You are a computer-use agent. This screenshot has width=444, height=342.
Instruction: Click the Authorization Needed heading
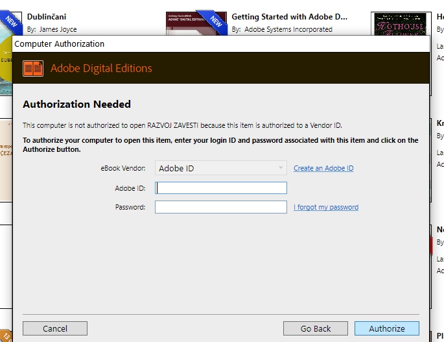click(x=76, y=104)
